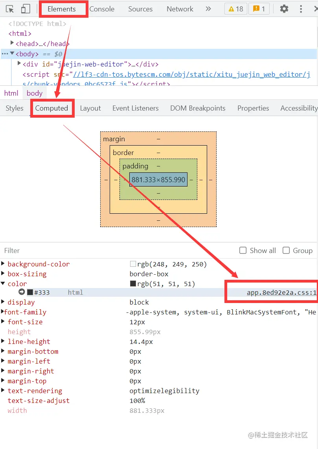Image resolution: width=318 pixels, height=449 pixels.
Task: Select html in the breadcrumb
Action: coord(11,93)
